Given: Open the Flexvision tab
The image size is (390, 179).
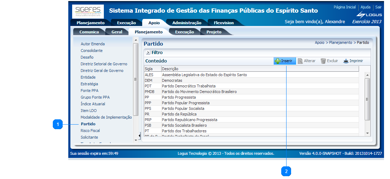Looking at the screenshot, I should (224, 23).
